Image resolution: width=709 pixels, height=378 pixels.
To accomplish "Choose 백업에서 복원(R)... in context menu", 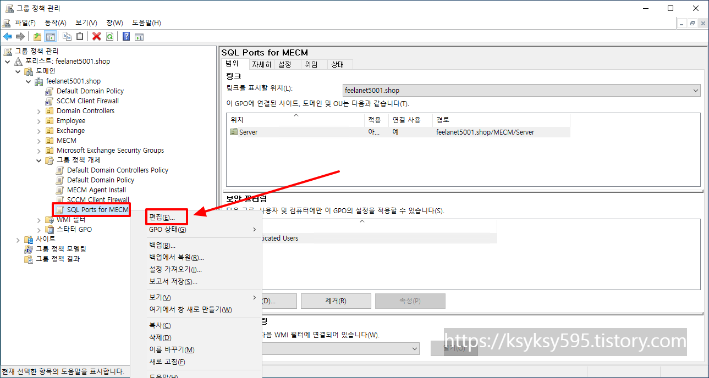I will coord(196,257).
